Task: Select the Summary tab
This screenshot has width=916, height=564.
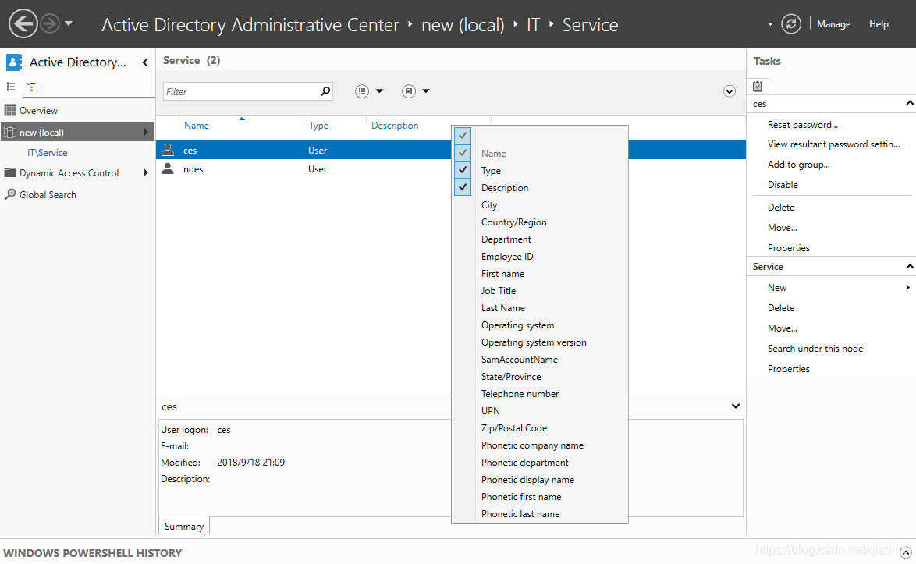Action: point(184,526)
